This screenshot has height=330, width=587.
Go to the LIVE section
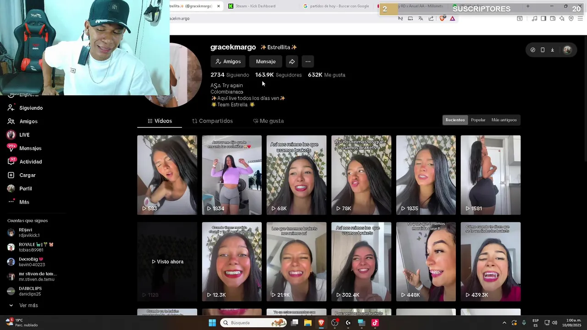click(x=19, y=135)
